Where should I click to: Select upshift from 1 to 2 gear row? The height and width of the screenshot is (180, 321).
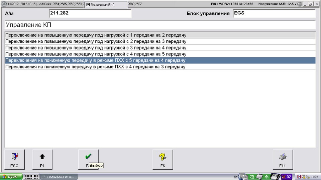[x=160, y=35]
